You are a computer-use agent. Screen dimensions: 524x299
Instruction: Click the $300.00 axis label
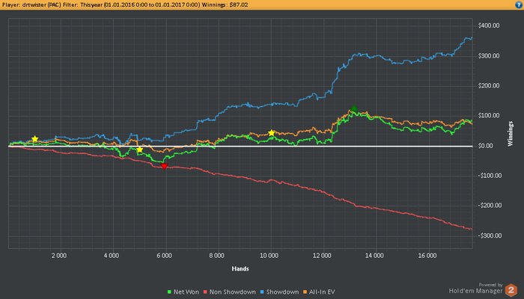point(489,56)
